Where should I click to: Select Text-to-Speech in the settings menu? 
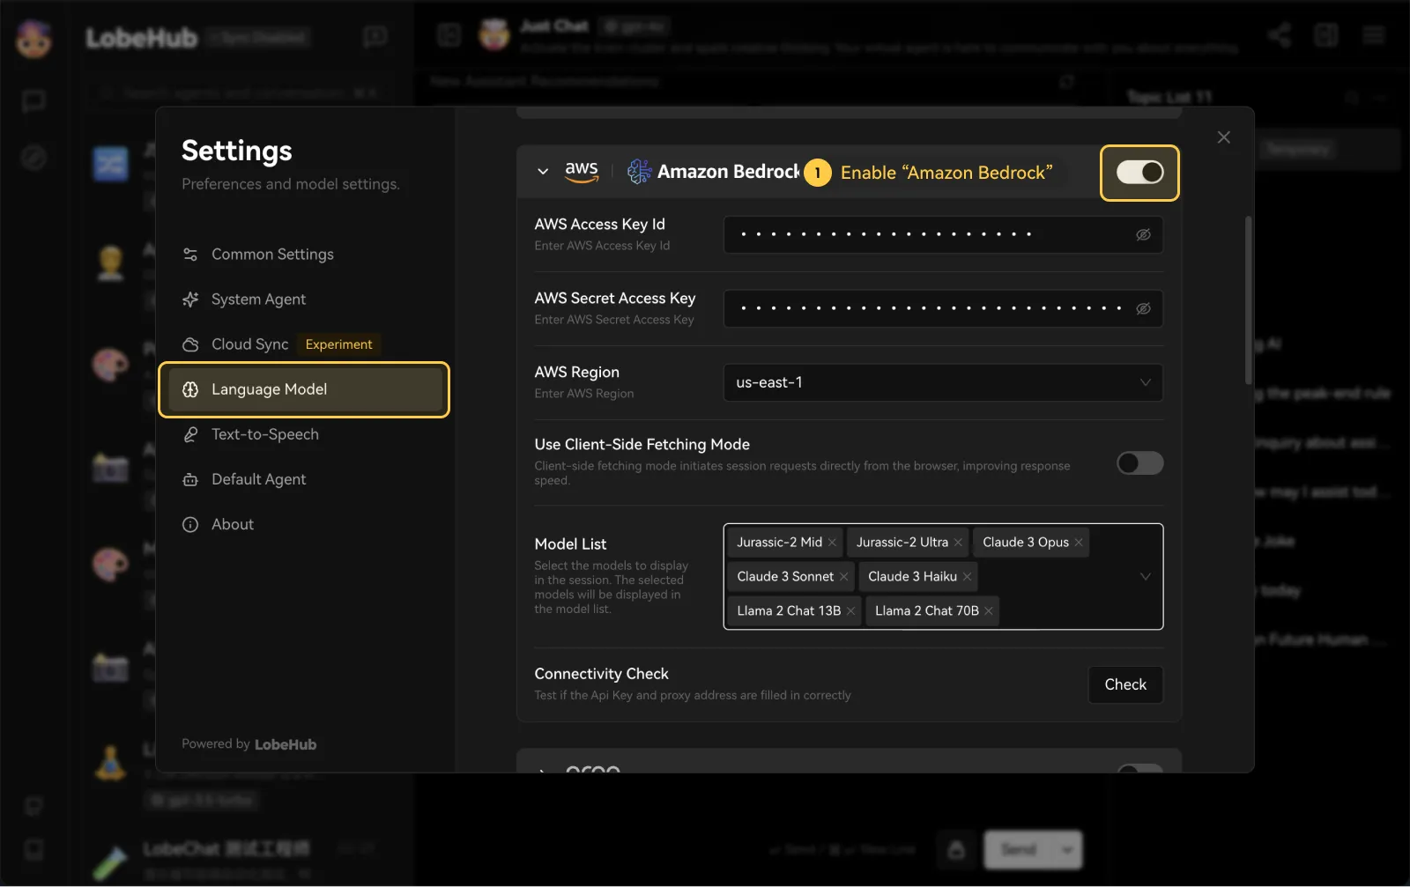click(263, 433)
